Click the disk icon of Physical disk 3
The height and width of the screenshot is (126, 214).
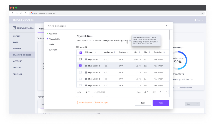[86, 72]
